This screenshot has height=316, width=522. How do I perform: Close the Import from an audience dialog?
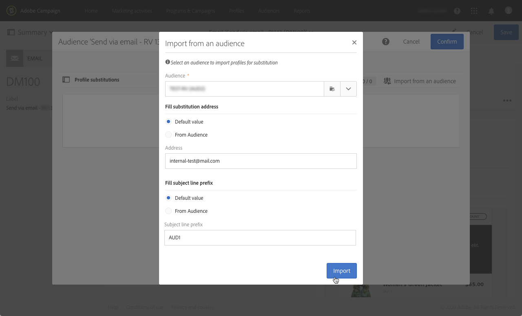click(x=354, y=42)
